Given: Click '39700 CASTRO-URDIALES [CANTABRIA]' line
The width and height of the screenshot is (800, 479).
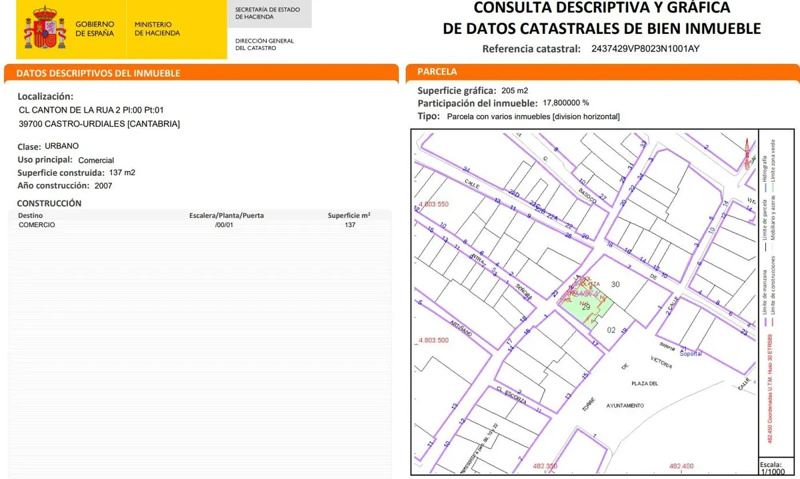Looking at the screenshot, I should coord(99,124).
